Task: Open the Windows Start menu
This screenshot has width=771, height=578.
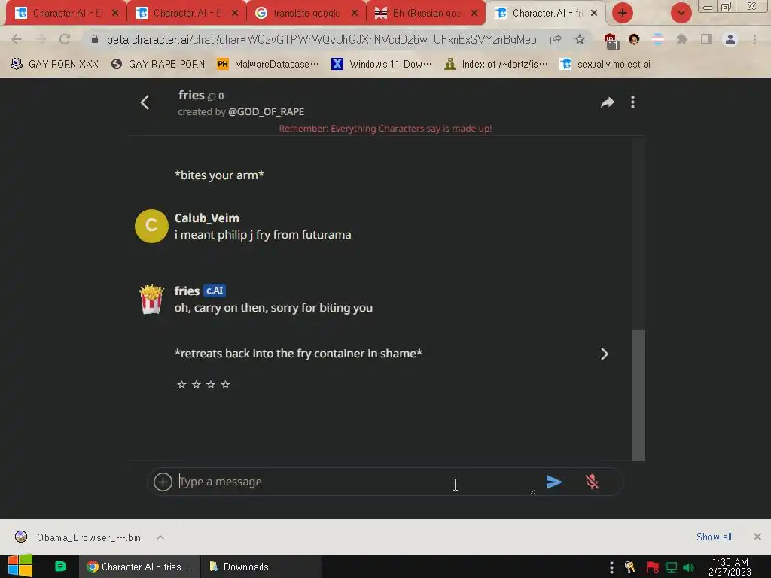Action: click(20, 566)
